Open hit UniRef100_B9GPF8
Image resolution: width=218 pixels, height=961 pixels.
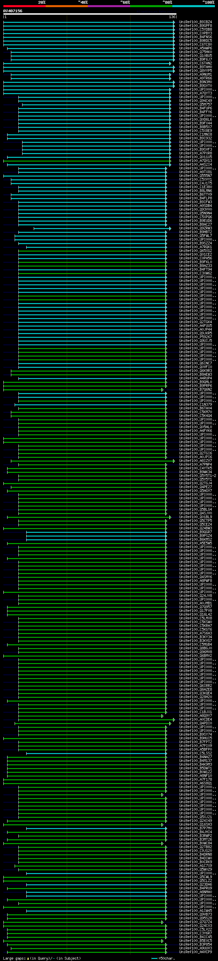pyautogui.click(x=195, y=26)
